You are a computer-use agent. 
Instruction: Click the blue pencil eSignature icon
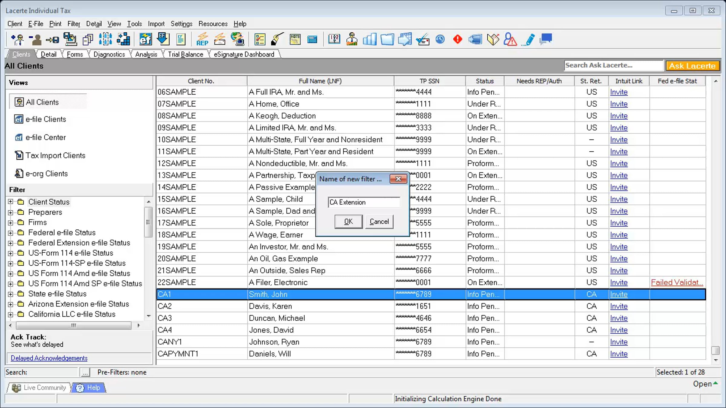[529, 39]
